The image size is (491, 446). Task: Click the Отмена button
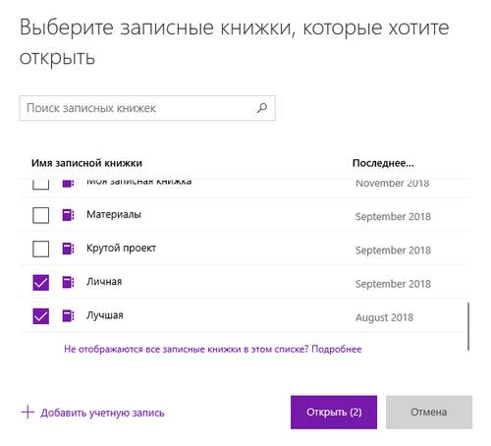(429, 413)
